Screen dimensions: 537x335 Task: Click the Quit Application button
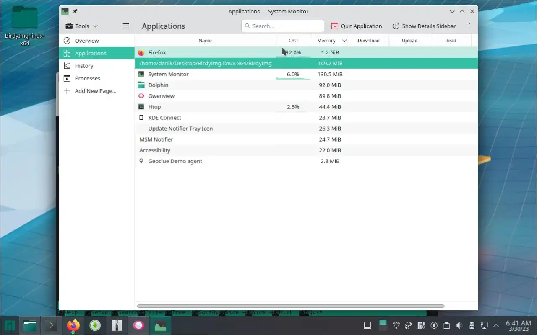point(357,26)
